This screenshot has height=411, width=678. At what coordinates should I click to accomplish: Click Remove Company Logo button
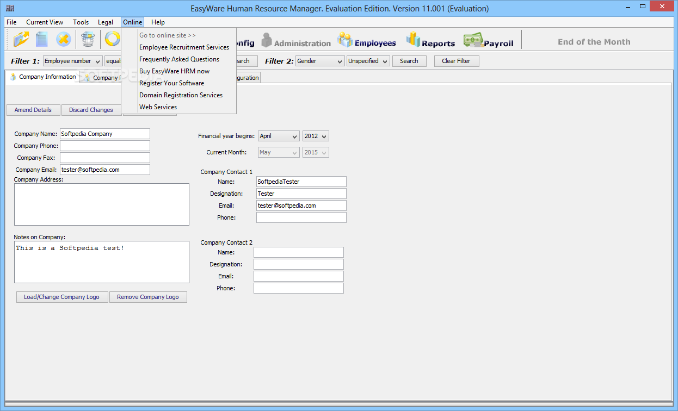148,297
